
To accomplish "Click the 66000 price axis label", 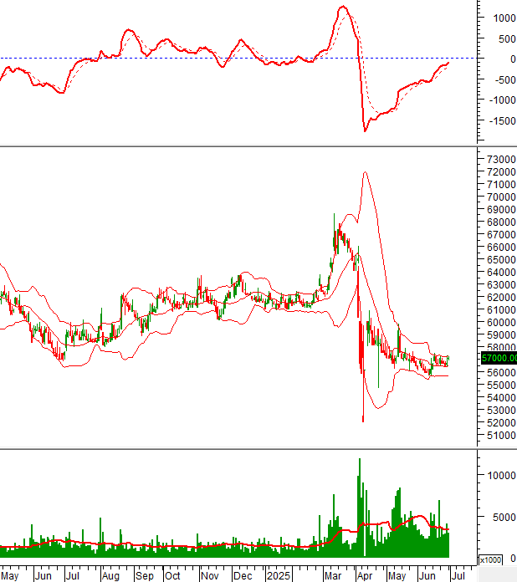I will (x=501, y=248).
